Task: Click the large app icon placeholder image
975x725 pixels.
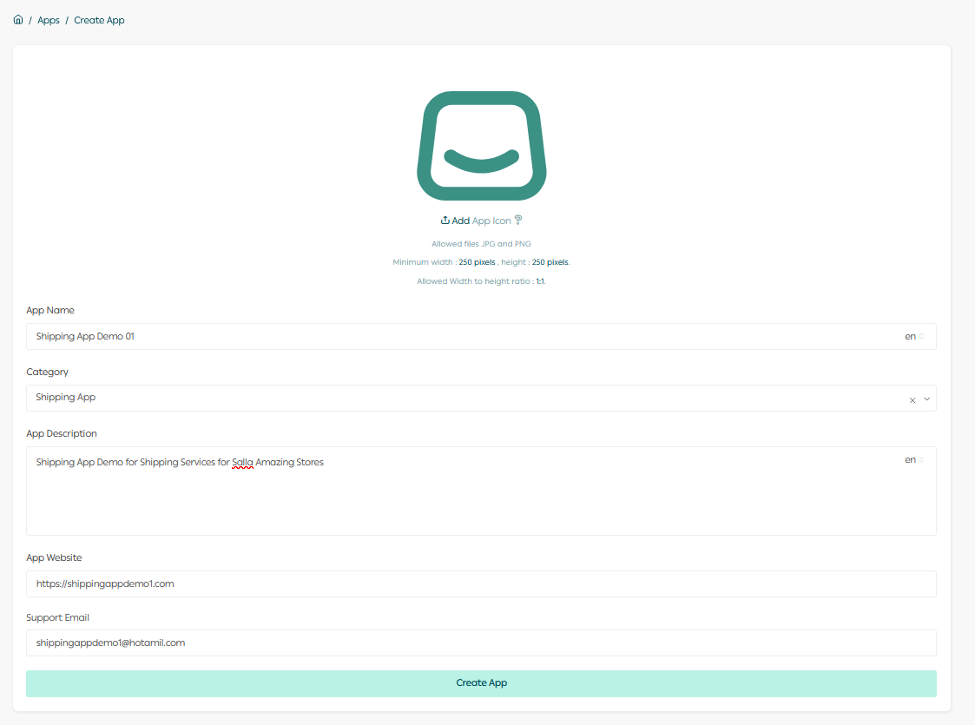Action: tap(481, 146)
